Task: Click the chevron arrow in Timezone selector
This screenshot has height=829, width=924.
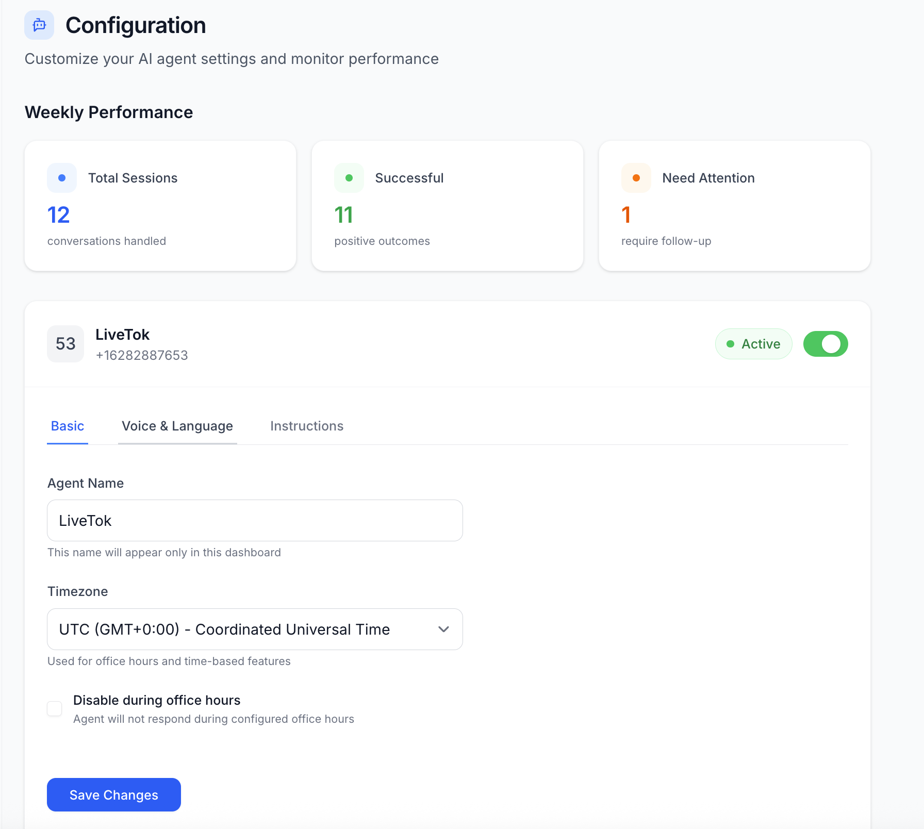Action: pos(443,629)
